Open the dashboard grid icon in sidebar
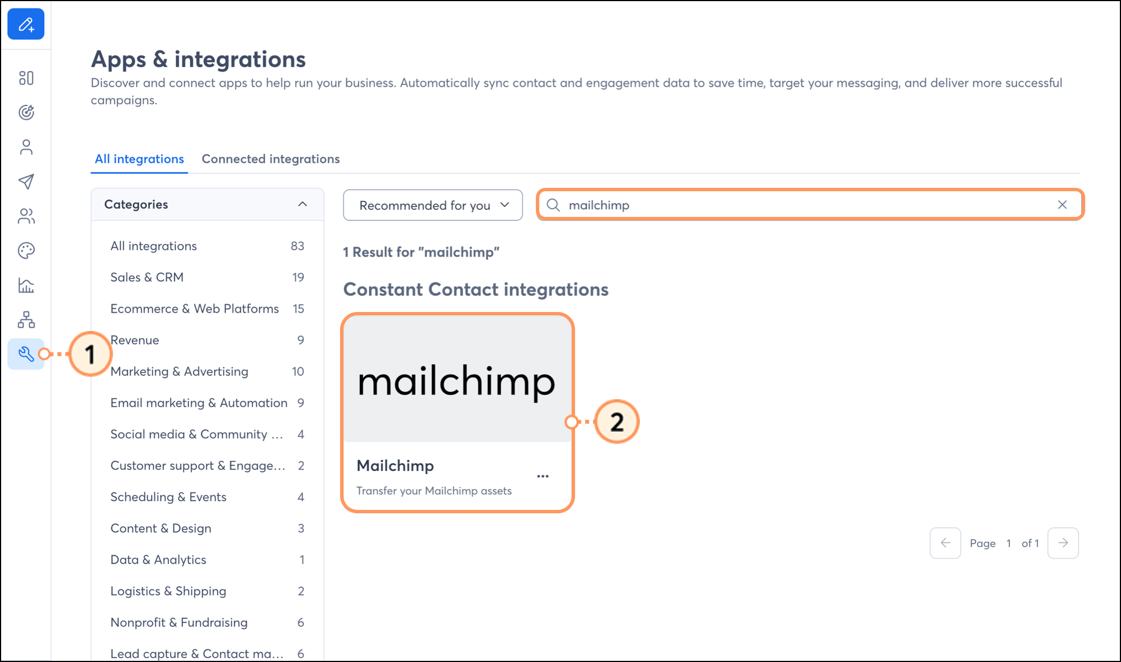 26,78
